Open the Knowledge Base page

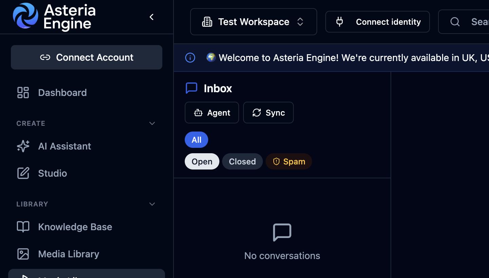pos(87,227)
